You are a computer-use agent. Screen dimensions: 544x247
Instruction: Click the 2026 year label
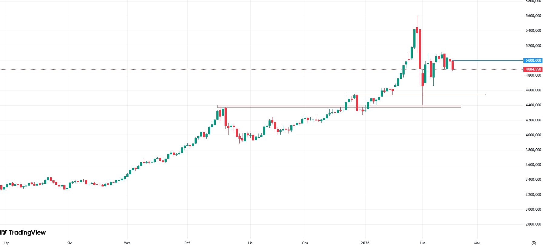365,243
